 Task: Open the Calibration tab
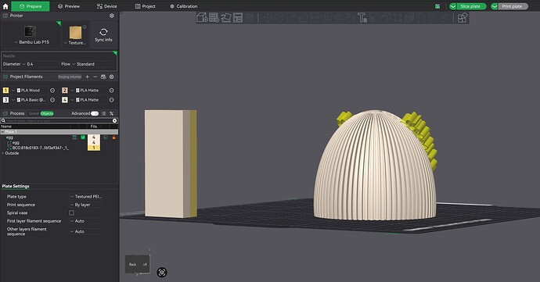click(x=184, y=6)
